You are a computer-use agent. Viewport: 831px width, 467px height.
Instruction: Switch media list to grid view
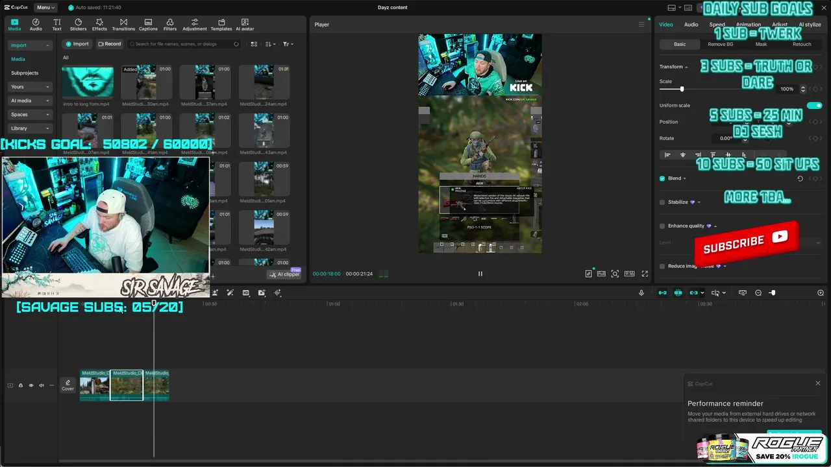pos(254,44)
